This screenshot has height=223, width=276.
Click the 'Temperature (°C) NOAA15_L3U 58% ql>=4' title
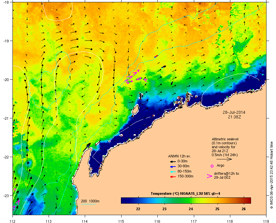185,194
